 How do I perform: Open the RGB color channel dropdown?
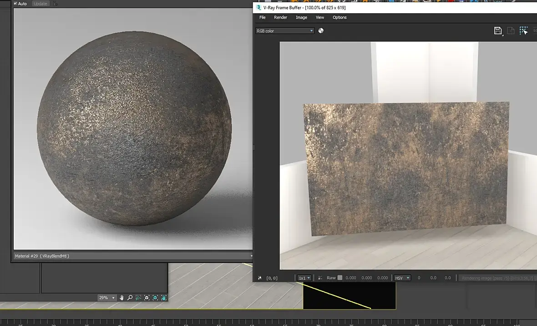pyautogui.click(x=285, y=31)
